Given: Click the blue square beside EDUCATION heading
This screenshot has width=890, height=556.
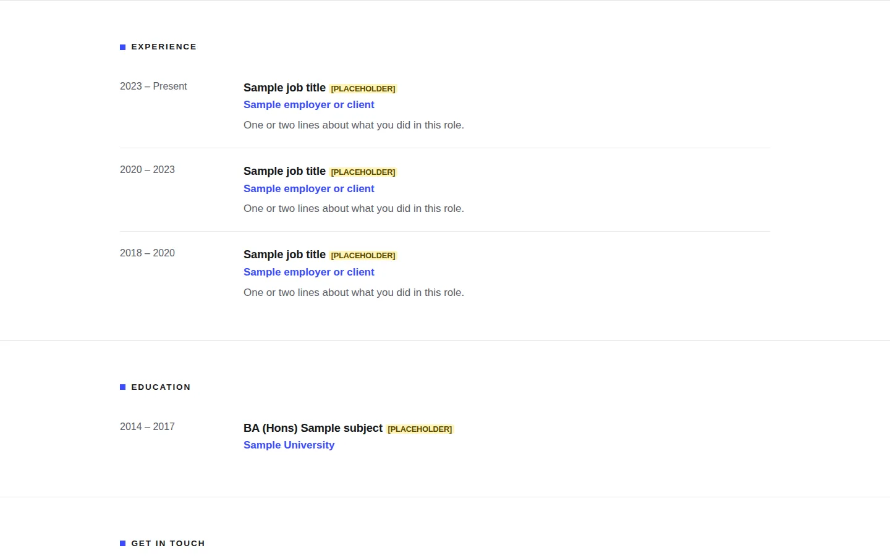Looking at the screenshot, I should [x=122, y=387].
